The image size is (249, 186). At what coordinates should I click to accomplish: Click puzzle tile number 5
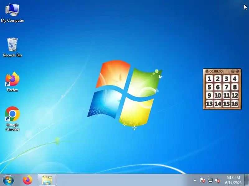[x=209, y=87]
